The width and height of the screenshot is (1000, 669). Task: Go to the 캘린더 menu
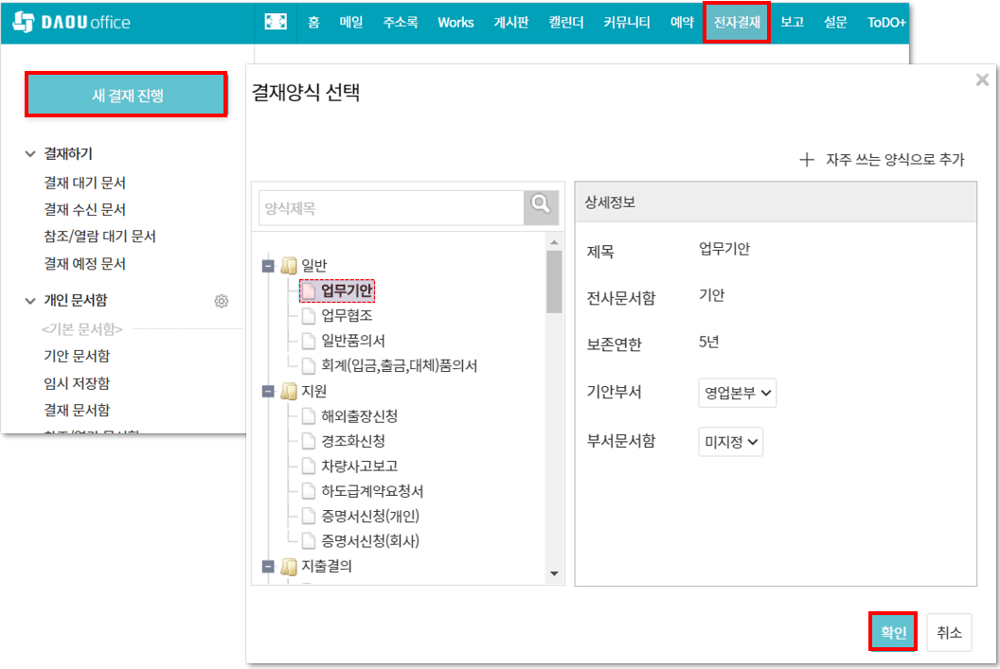click(566, 23)
